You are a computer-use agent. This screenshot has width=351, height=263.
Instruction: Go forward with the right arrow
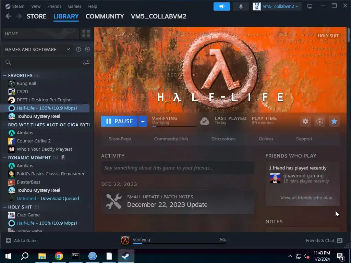coord(19,16)
